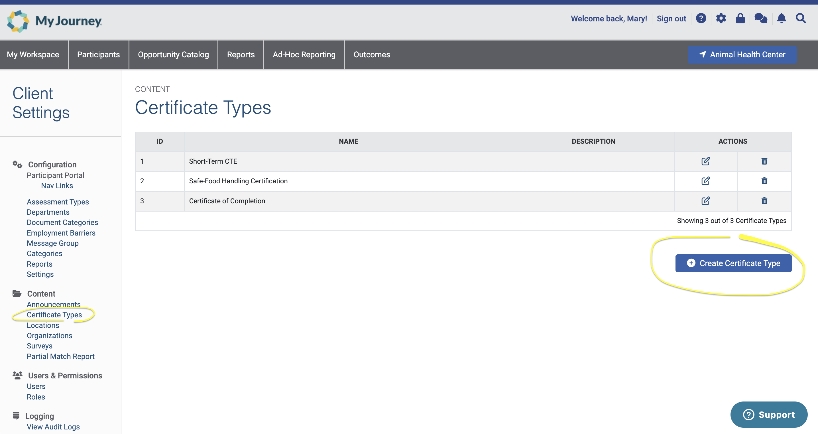
Task: Open the Support help widget
Action: (x=768, y=415)
